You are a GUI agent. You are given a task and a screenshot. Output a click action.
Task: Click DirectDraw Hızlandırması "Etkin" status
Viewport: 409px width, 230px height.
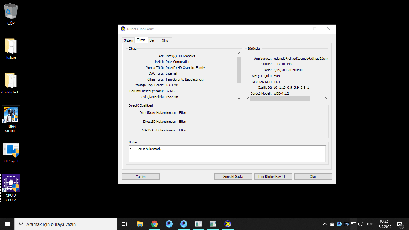pyautogui.click(x=183, y=113)
